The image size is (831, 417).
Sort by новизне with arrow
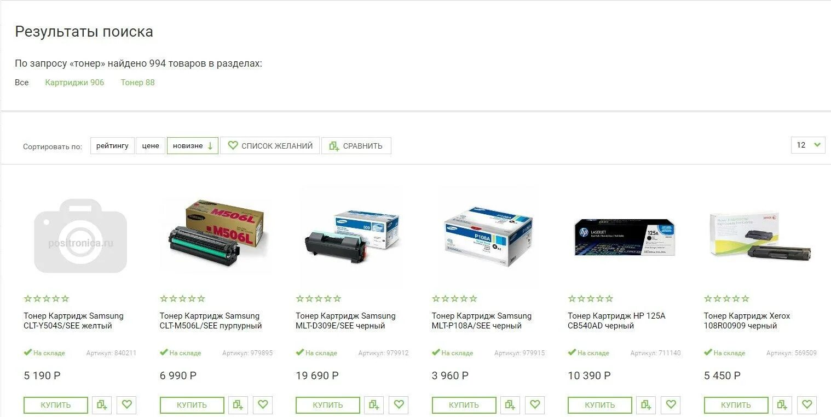point(193,146)
